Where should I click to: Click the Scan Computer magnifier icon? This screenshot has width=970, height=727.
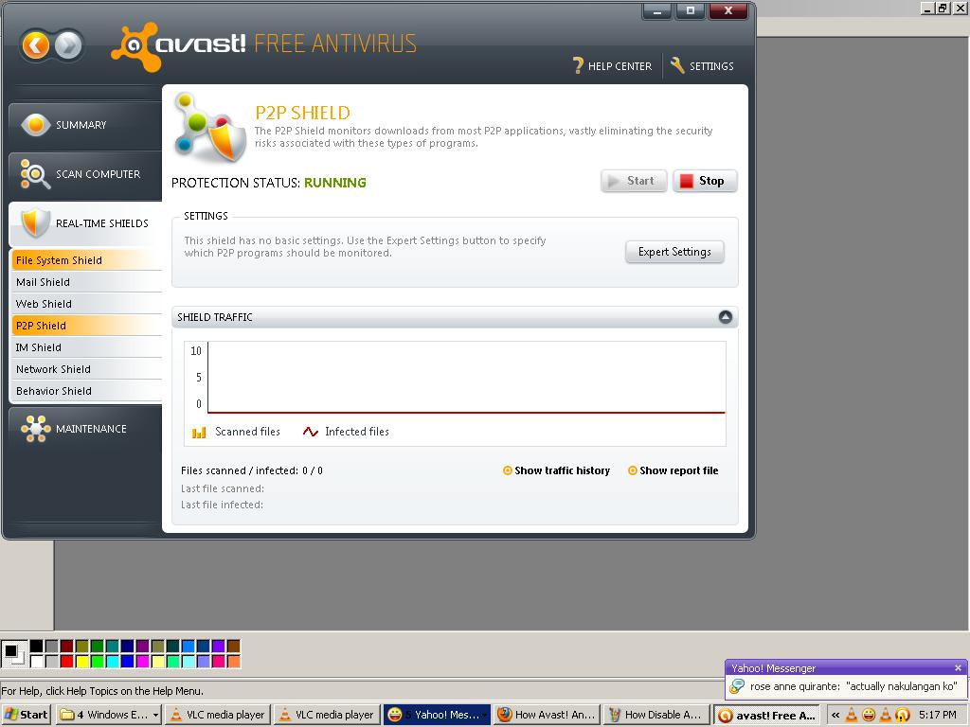(35, 174)
